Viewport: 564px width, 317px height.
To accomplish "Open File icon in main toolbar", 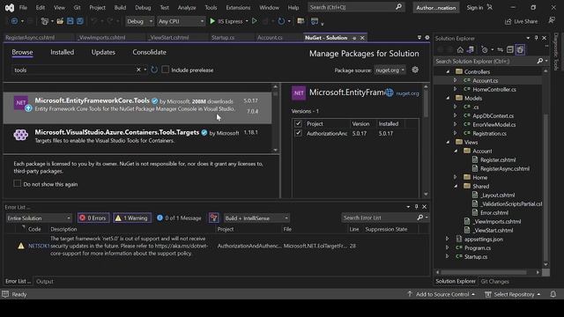I will [x=60, y=21].
